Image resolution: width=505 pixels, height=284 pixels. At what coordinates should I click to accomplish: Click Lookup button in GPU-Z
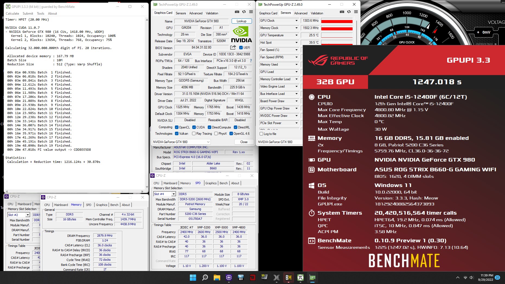tap(241, 21)
